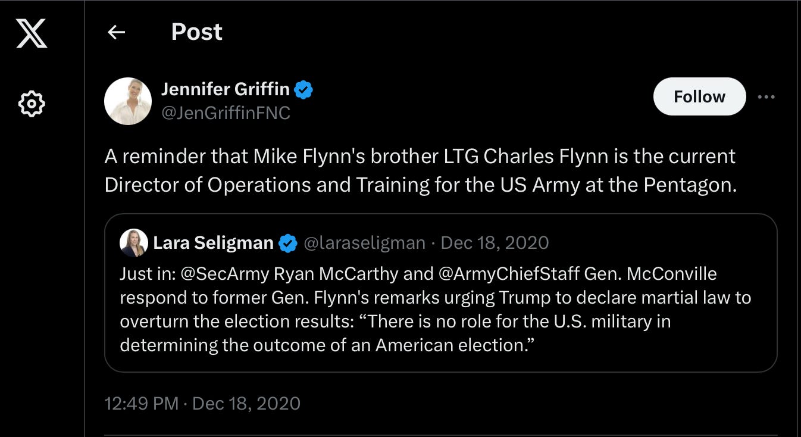Click the quoted tweet's Dec 18, 2020 date
Image resolution: width=801 pixels, height=437 pixels.
point(495,243)
